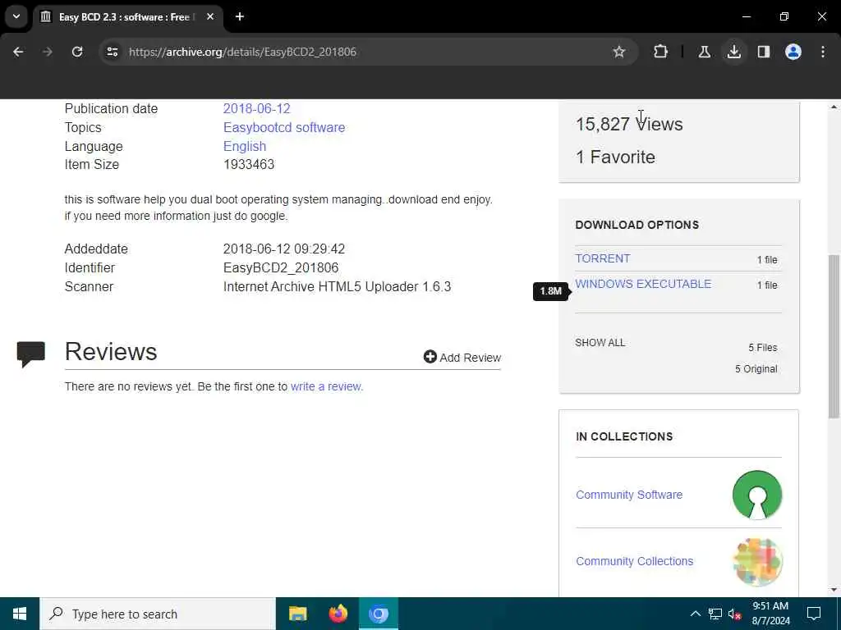Image resolution: width=841 pixels, height=630 pixels.
Task: Open the Community Collections link
Action: point(635,561)
